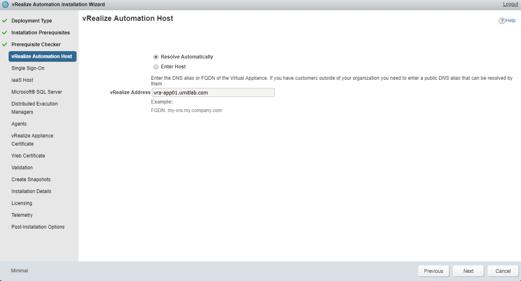Click into the vRealize Address field
The image size is (521, 281).
coord(213,93)
